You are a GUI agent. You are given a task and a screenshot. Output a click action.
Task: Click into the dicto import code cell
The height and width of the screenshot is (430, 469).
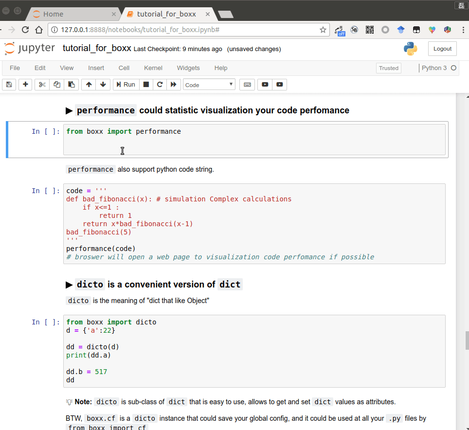pyautogui.click(x=254, y=351)
